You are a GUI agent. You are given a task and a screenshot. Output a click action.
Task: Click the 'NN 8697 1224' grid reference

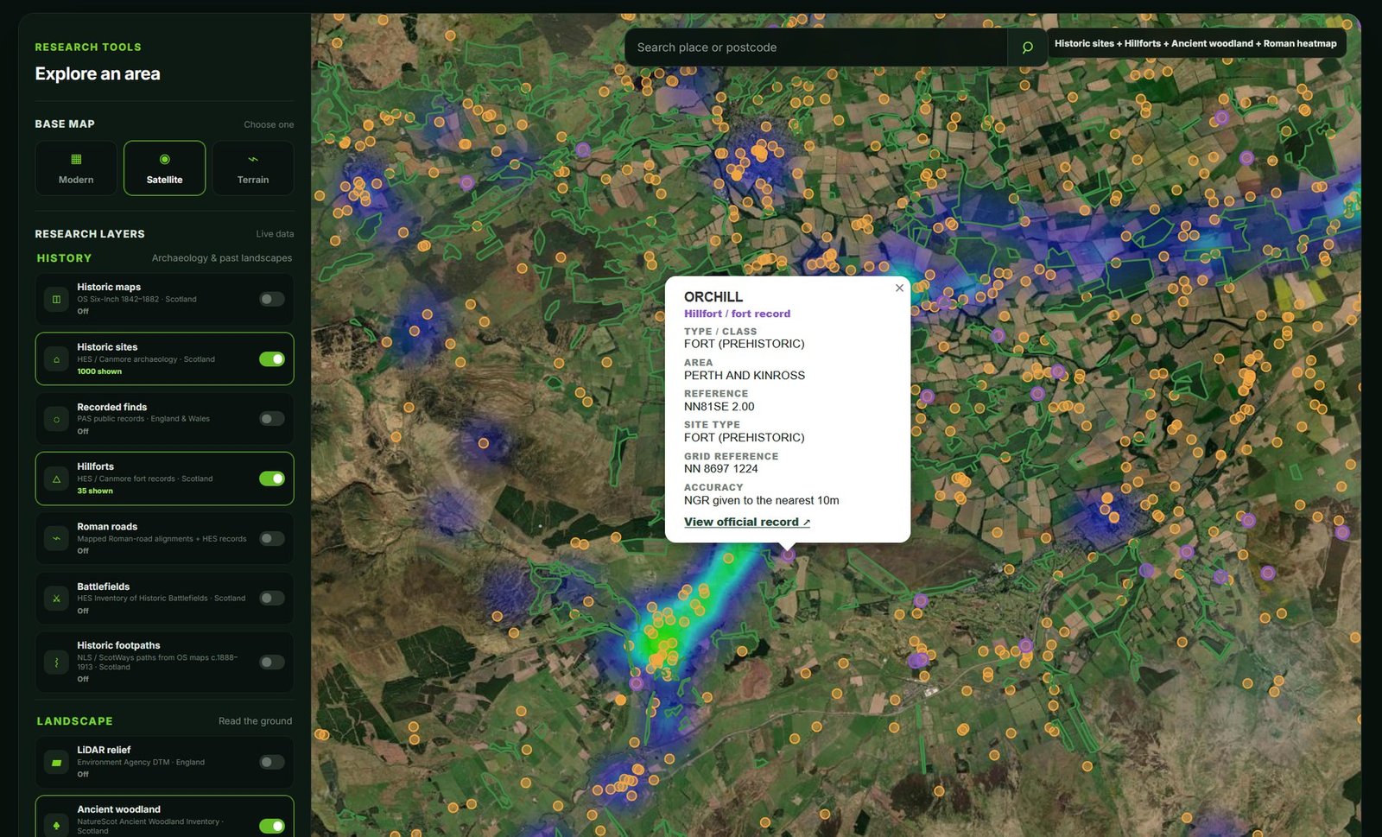[721, 468]
